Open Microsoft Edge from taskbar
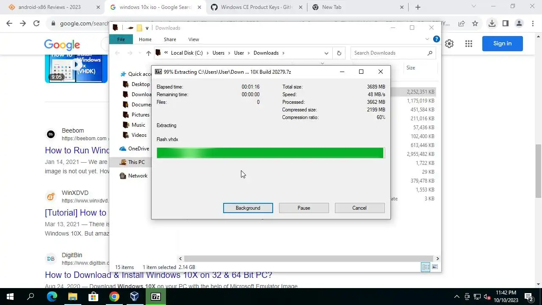 (x=52, y=297)
